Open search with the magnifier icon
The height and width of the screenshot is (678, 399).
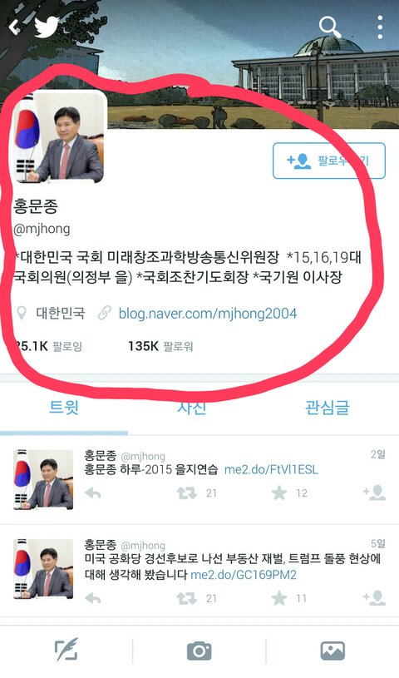tap(330, 27)
